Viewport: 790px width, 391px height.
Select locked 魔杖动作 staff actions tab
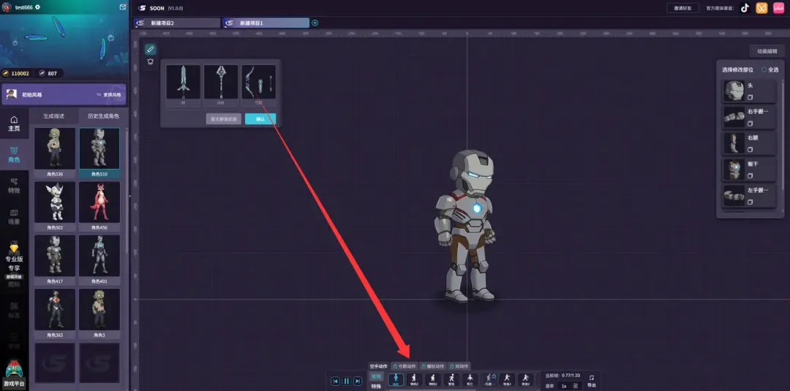coord(433,366)
